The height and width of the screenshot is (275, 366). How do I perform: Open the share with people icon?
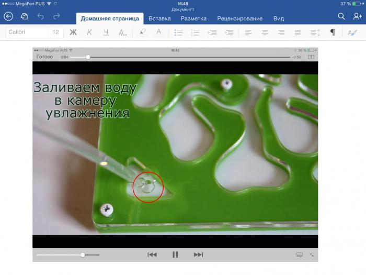point(358,17)
